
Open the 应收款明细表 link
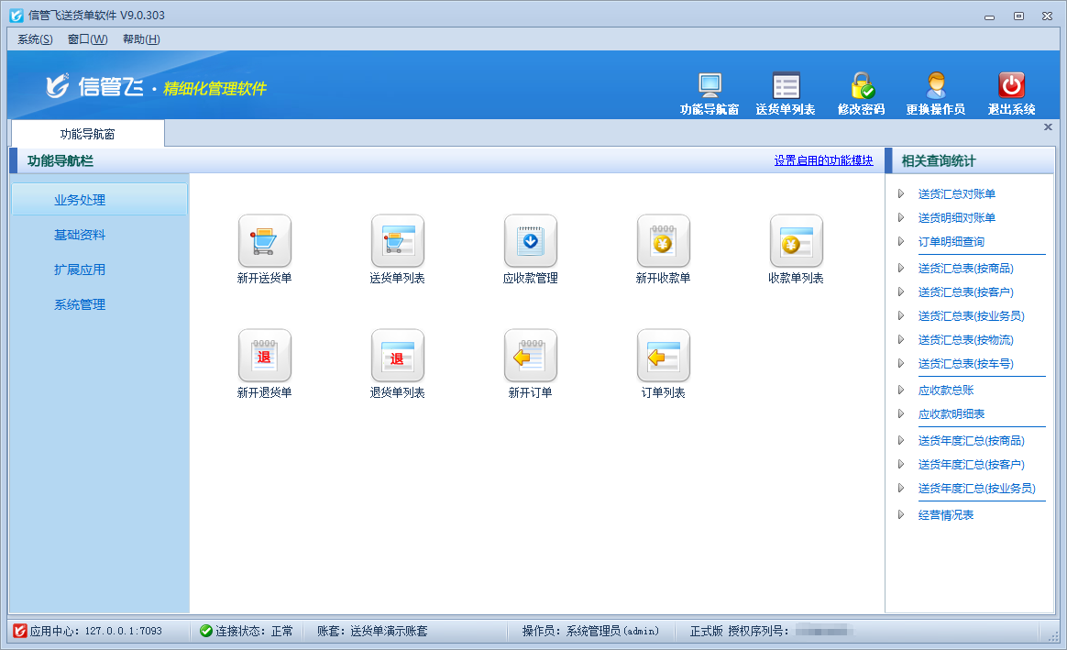(951, 413)
